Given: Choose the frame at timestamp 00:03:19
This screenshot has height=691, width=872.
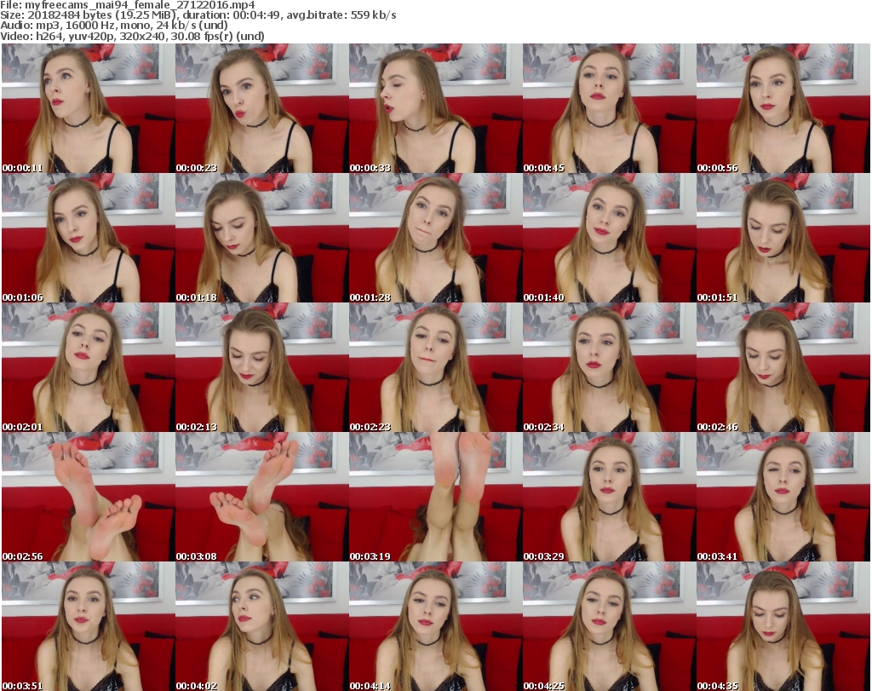Looking at the screenshot, I should 435,497.
